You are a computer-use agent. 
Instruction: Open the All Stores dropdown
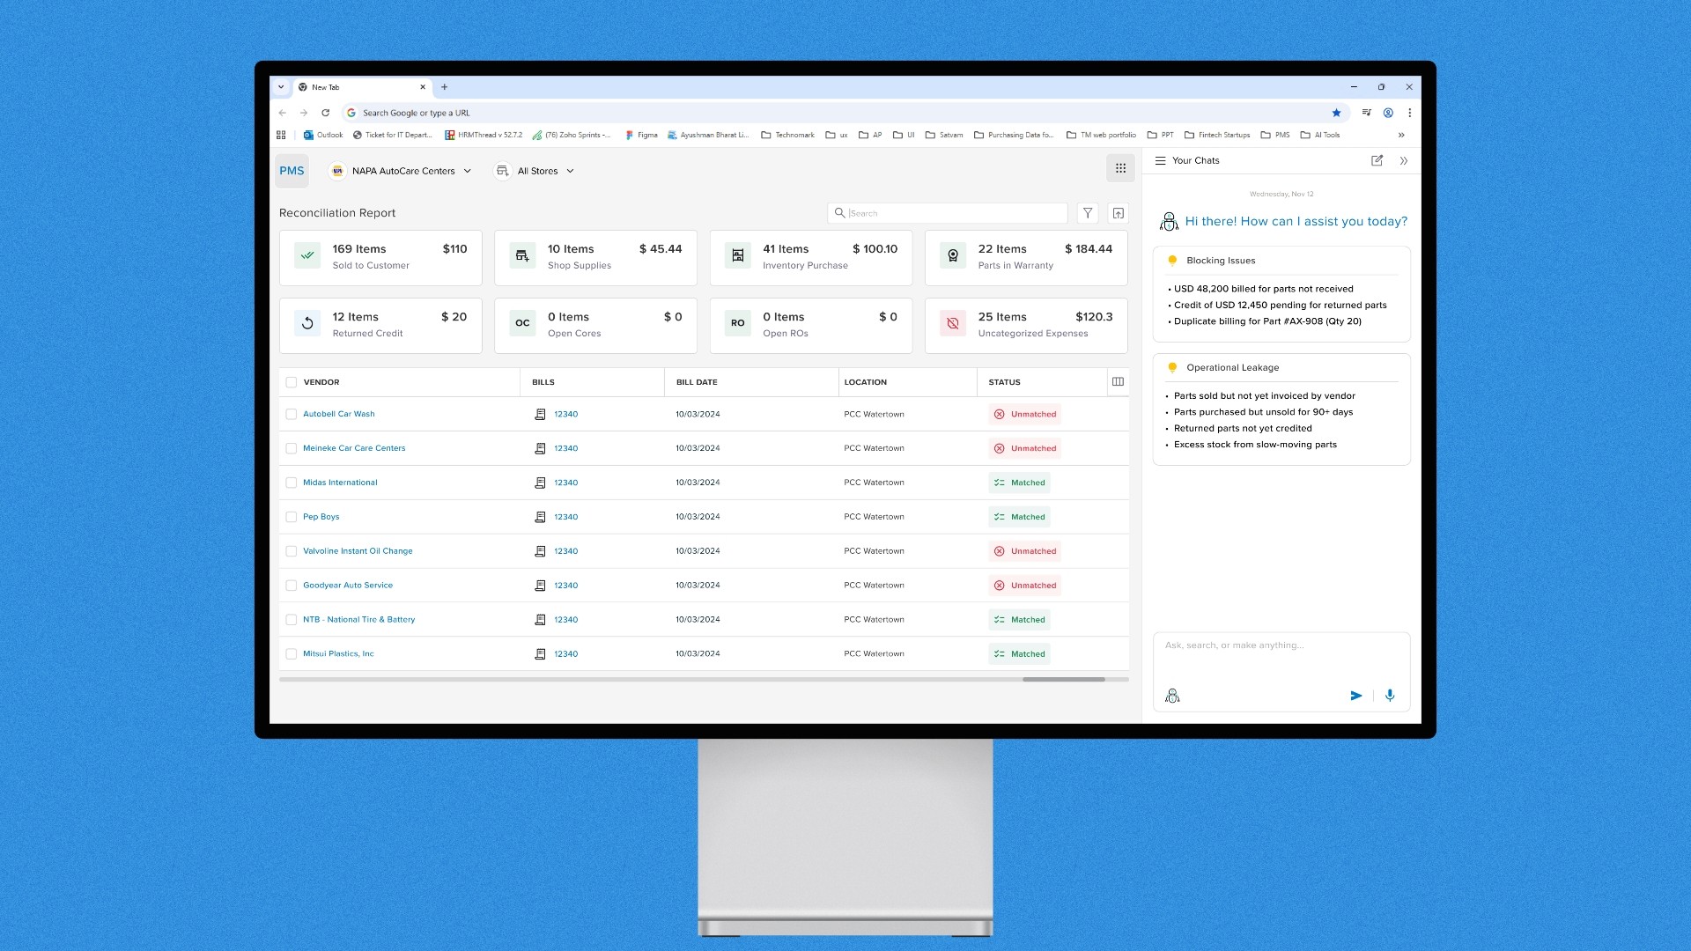point(535,171)
